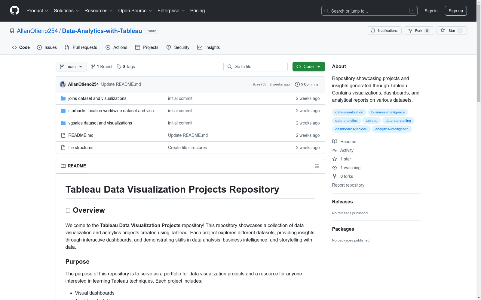Image resolution: width=481 pixels, height=300 pixels.
Task: Open the Open Source navigation menu
Action: click(x=135, y=11)
